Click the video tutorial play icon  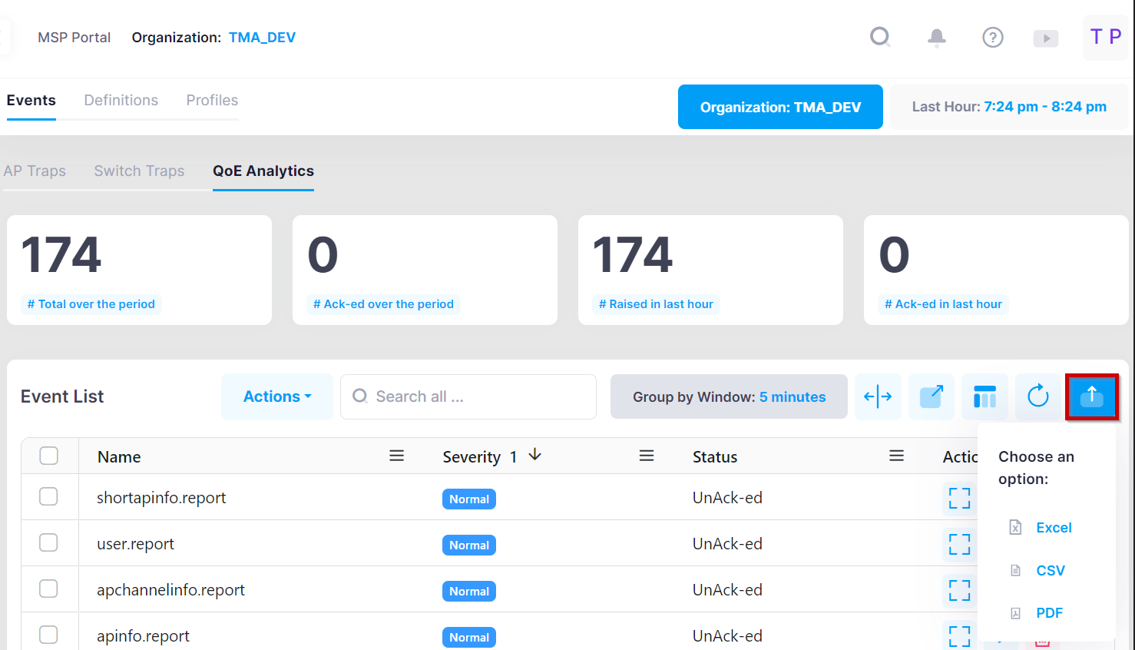tap(1045, 38)
